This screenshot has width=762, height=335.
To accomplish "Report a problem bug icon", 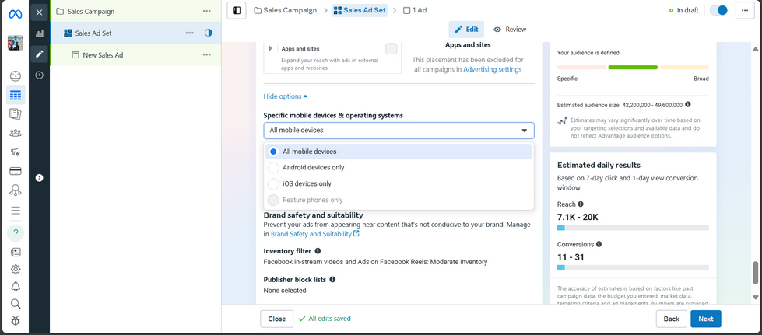I will point(16,321).
